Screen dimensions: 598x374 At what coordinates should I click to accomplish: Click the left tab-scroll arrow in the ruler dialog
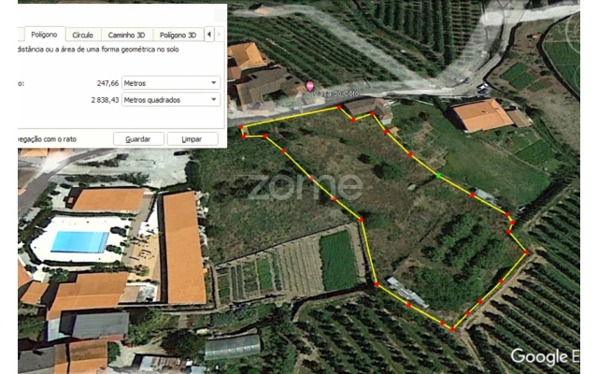pyautogui.click(x=209, y=35)
